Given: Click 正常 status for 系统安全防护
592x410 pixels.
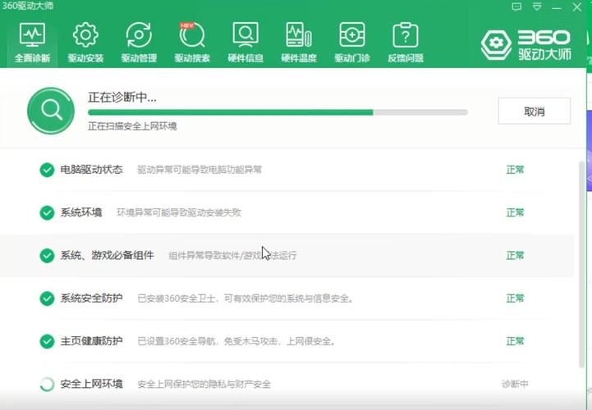Looking at the screenshot, I should (515, 298).
